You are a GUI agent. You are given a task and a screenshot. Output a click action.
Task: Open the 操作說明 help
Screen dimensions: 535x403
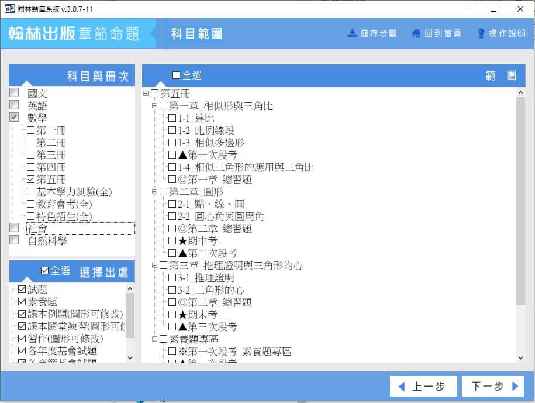point(502,33)
